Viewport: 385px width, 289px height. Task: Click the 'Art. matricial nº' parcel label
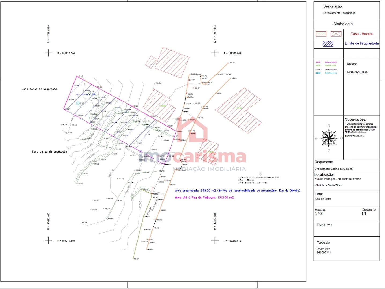pyautogui.click(x=86, y=94)
